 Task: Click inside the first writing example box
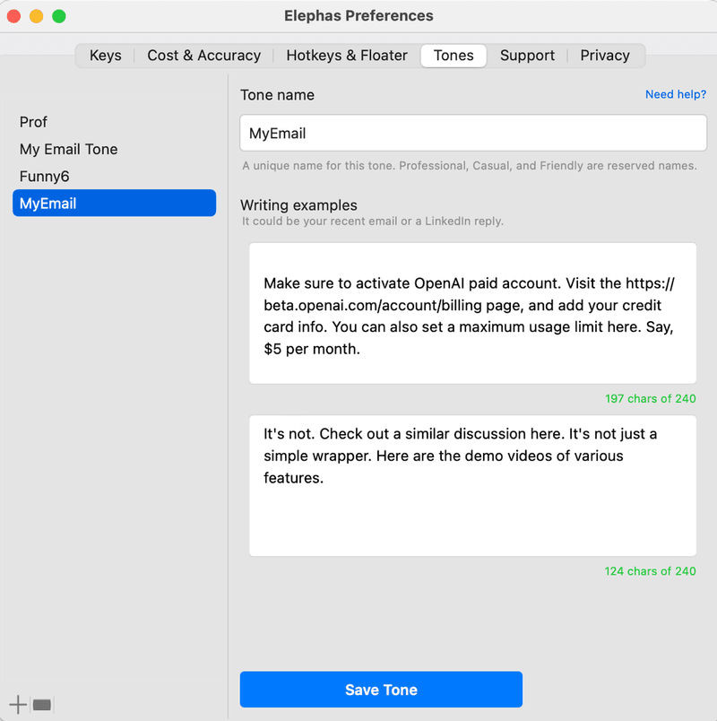click(x=472, y=314)
